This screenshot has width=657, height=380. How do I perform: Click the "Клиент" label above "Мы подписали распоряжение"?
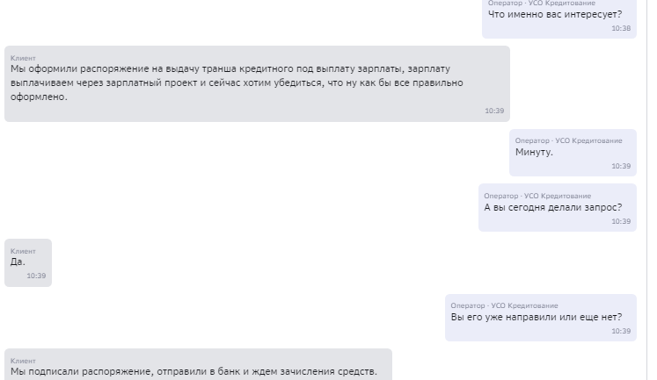(23, 361)
